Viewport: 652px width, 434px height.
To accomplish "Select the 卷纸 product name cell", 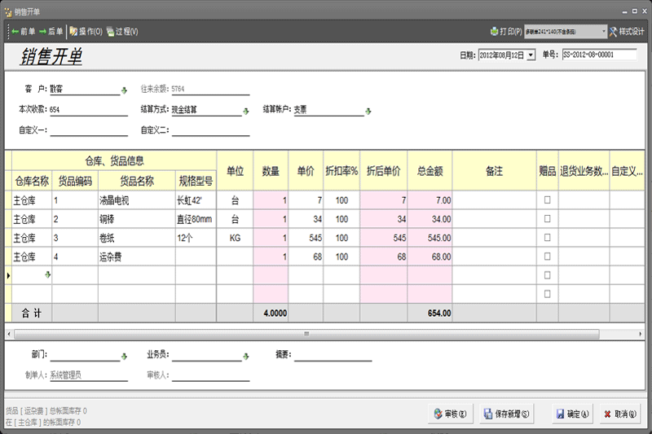I will pyautogui.click(x=137, y=238).
